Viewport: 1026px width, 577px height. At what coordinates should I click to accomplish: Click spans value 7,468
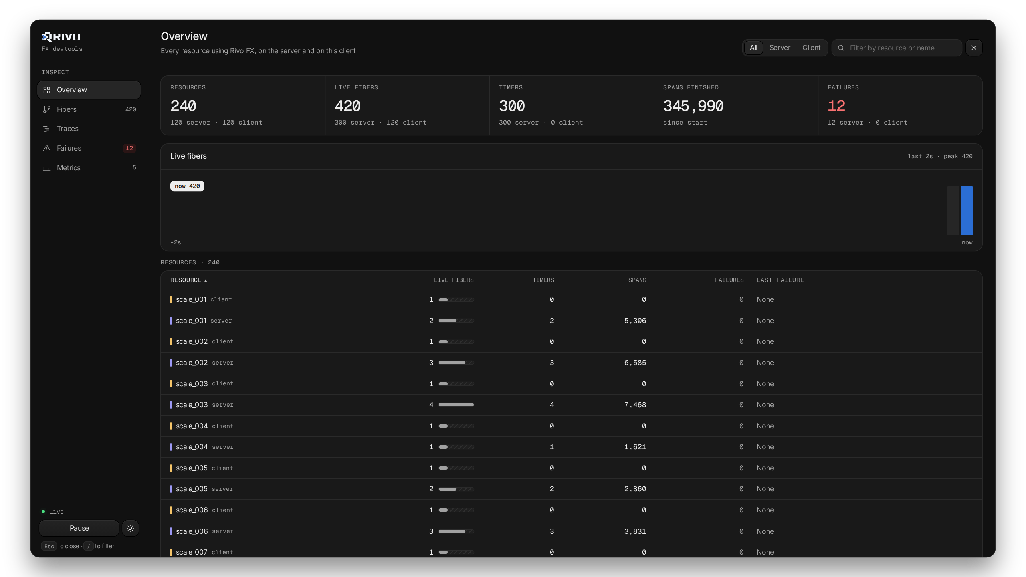pyautogui.click(x=635, y=405)
